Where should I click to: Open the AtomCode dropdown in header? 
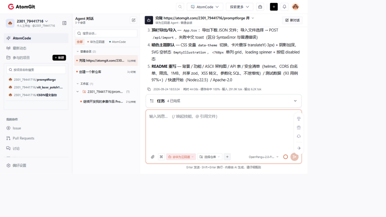point(205,7)
